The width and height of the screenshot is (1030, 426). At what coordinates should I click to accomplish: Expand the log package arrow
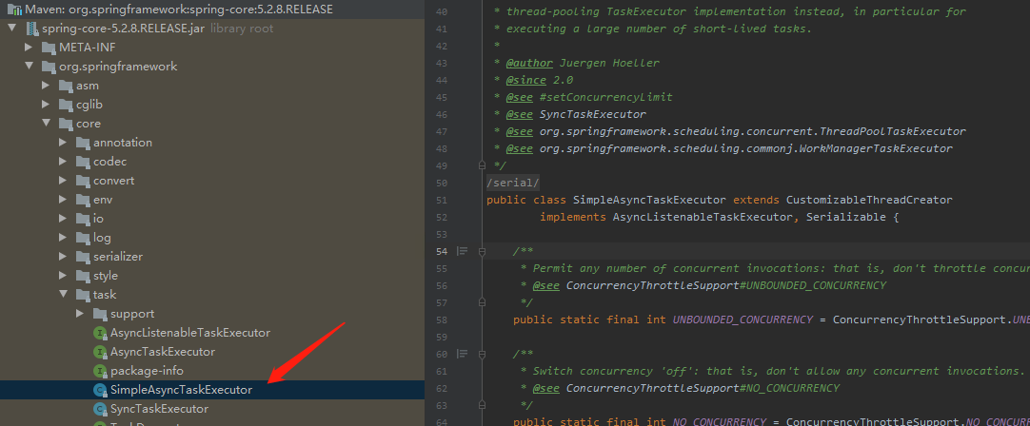pyautogui.click(x=63, y=238)
